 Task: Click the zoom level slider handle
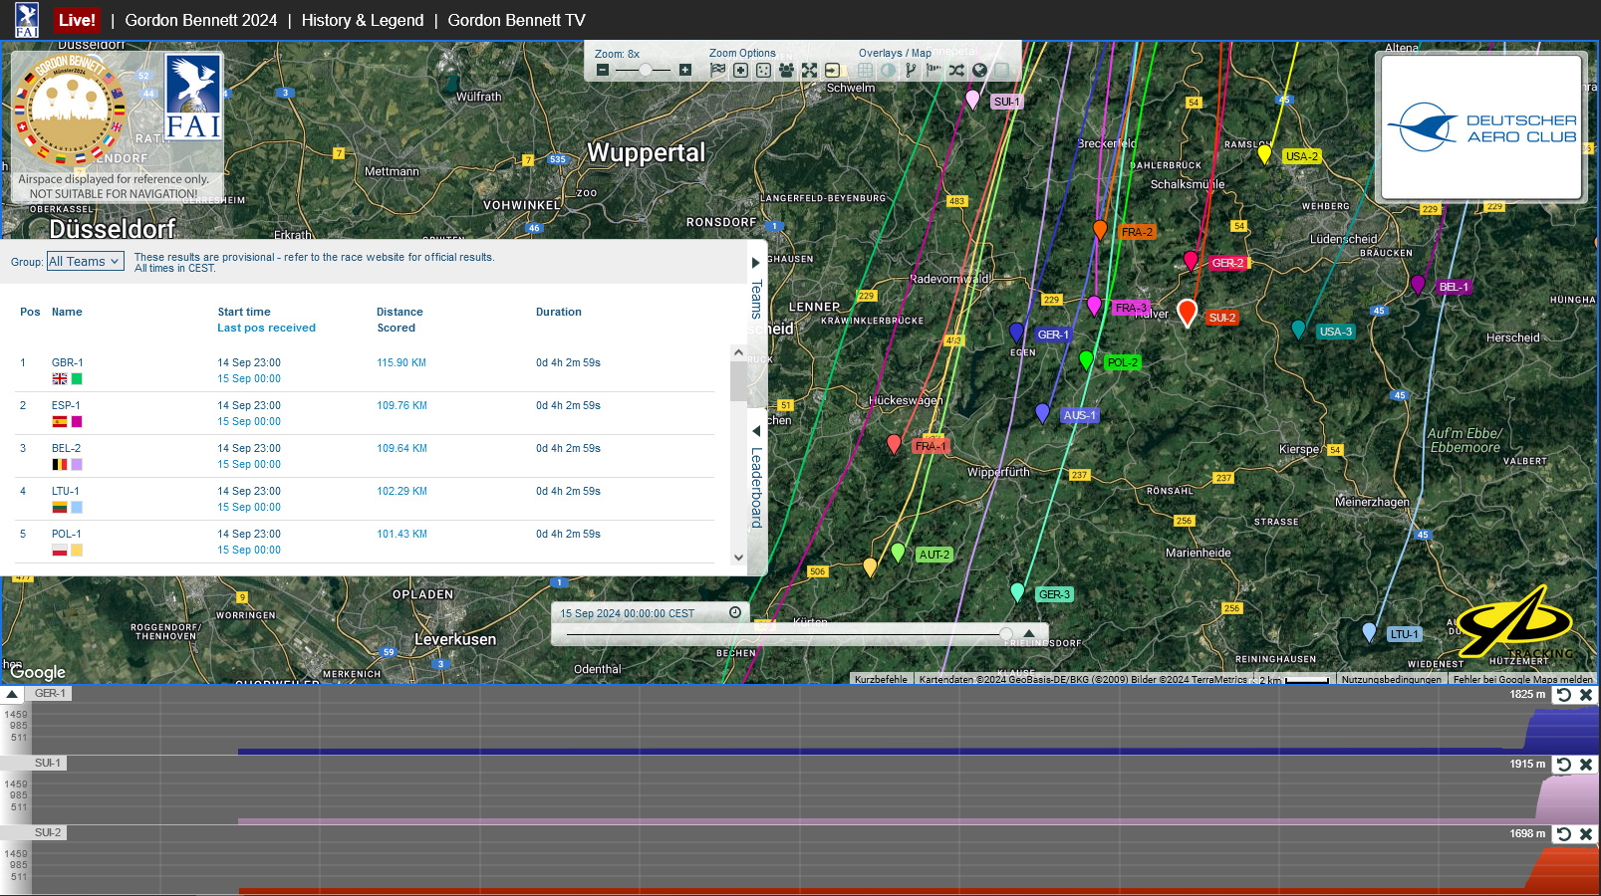646,70
